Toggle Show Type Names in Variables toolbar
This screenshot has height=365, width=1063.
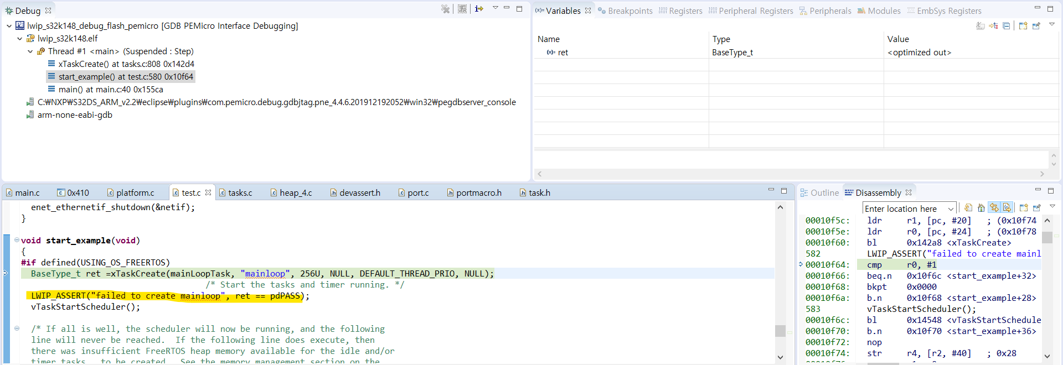(981, 26)
